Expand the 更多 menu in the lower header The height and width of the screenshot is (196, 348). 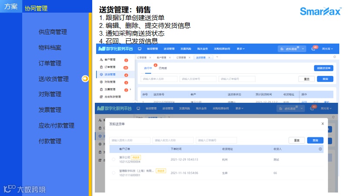coord(239,108)
